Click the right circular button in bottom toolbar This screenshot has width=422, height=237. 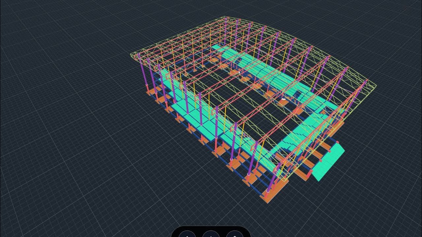tap(234, 234)
